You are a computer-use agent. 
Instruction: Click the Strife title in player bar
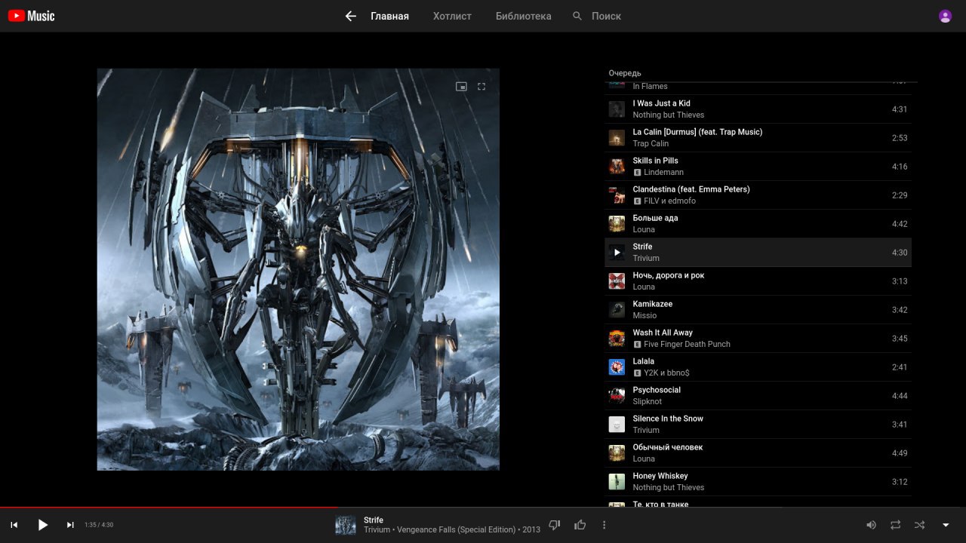pos(374,520)
